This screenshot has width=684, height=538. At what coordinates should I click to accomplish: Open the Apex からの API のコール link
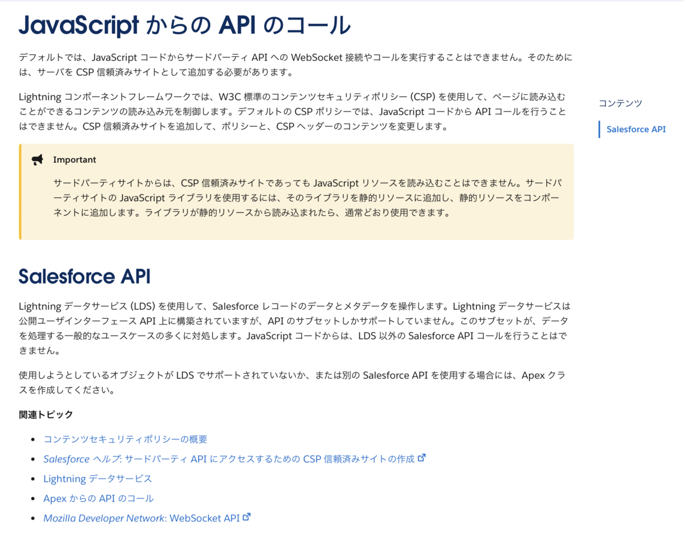click(98, 498)
